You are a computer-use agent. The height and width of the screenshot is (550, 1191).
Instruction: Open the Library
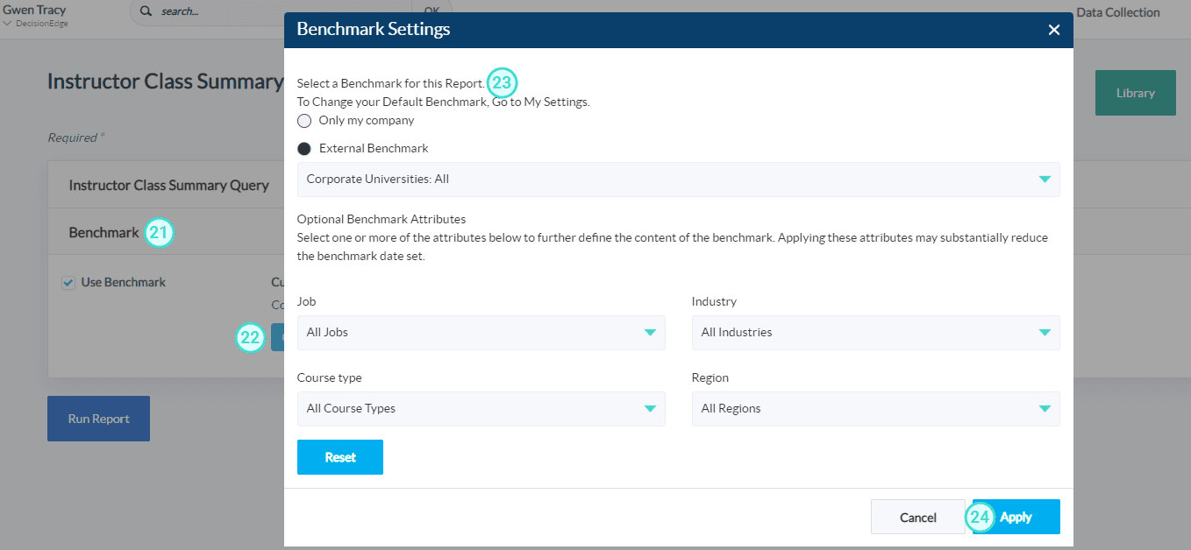point(1135,92)
